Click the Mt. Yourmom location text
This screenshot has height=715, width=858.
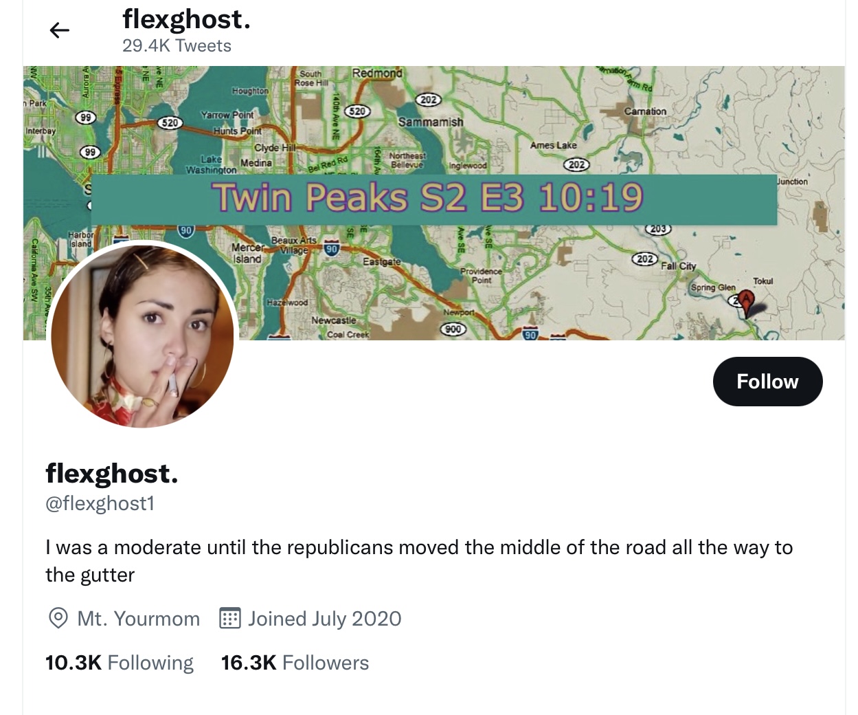[x=138, y=619]
